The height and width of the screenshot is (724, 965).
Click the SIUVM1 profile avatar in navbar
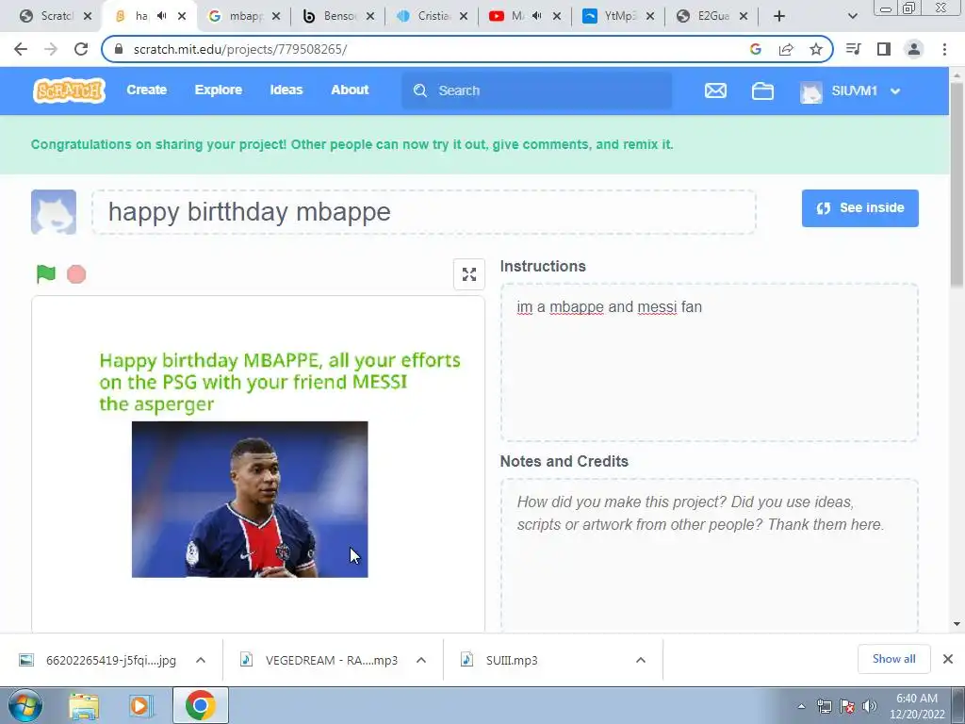click(811, 91)
